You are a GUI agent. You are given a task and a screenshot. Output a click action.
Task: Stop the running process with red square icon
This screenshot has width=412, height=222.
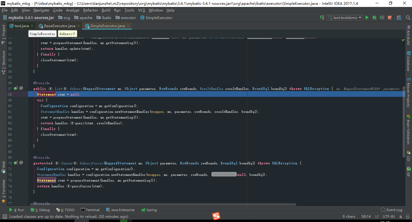coord(390,17)
